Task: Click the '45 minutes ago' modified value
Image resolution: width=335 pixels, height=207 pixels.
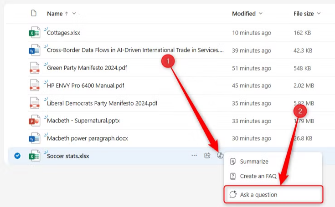Action: [x=252, y=86]
